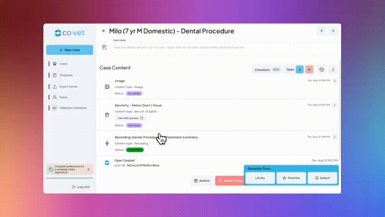Open Templates in the sidebar
This screenshot has height=217, width=385.
(x=66, y=75)
